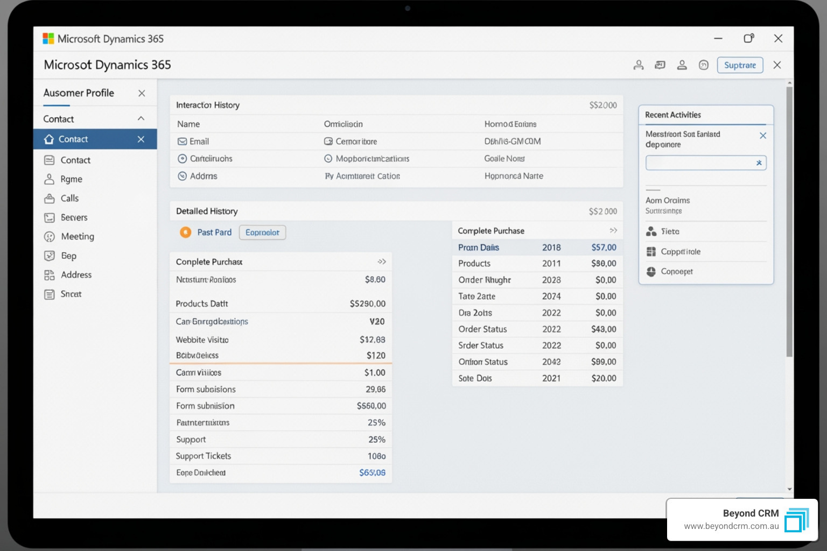Click the Goale Nonst cell
This screenshot has height=551, width=827.
point(504,159)
